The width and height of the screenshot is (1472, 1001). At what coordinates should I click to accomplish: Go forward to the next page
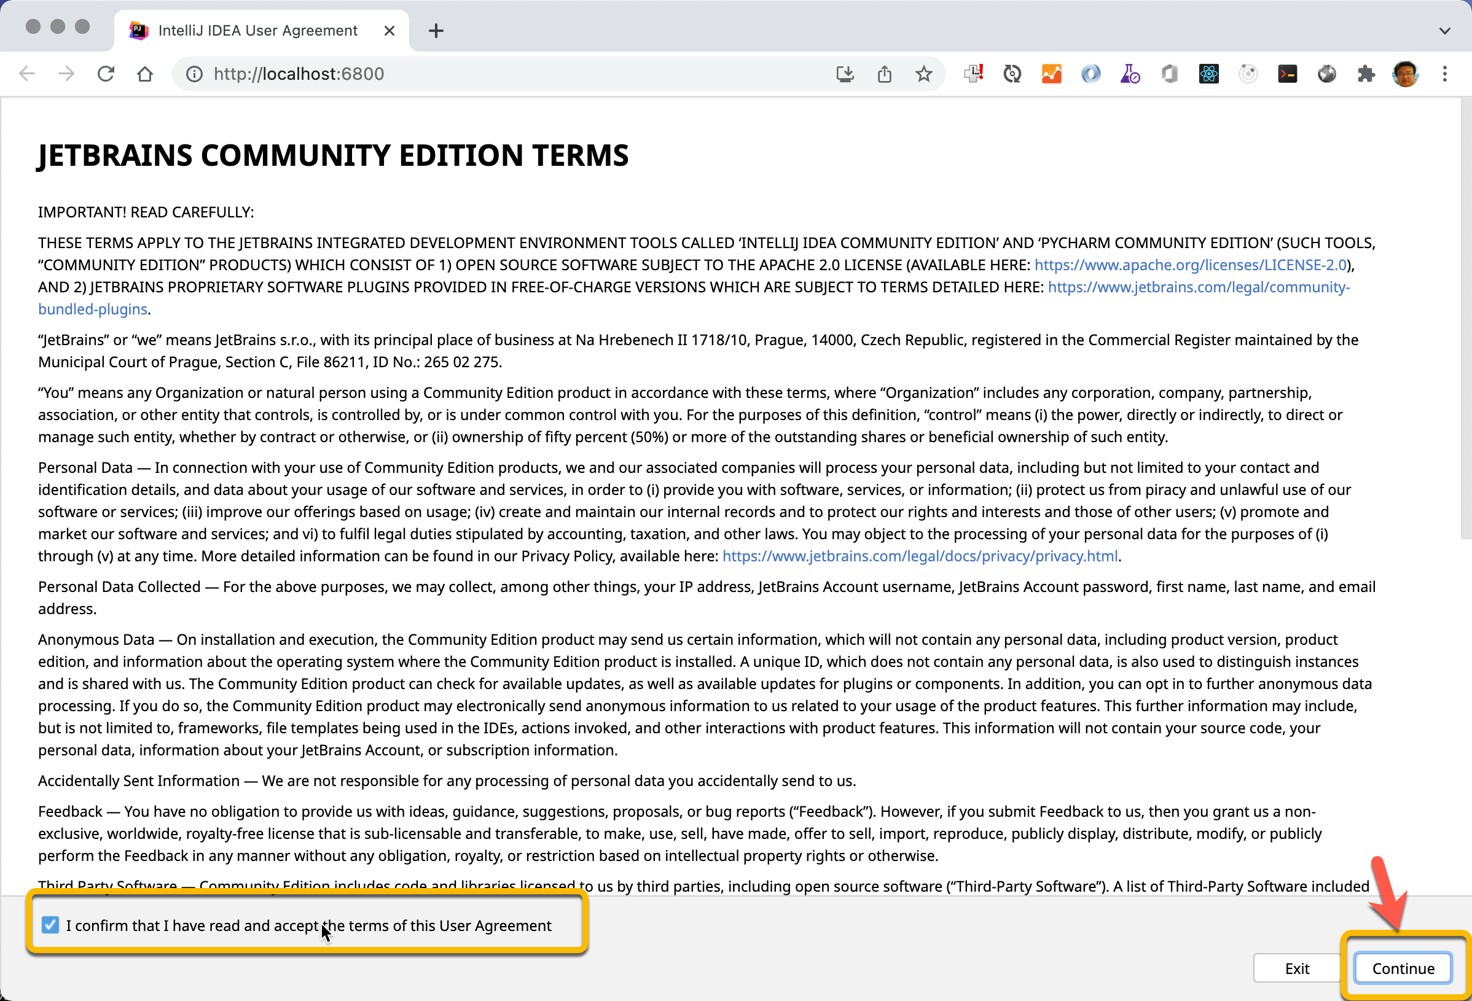point(66,74)
